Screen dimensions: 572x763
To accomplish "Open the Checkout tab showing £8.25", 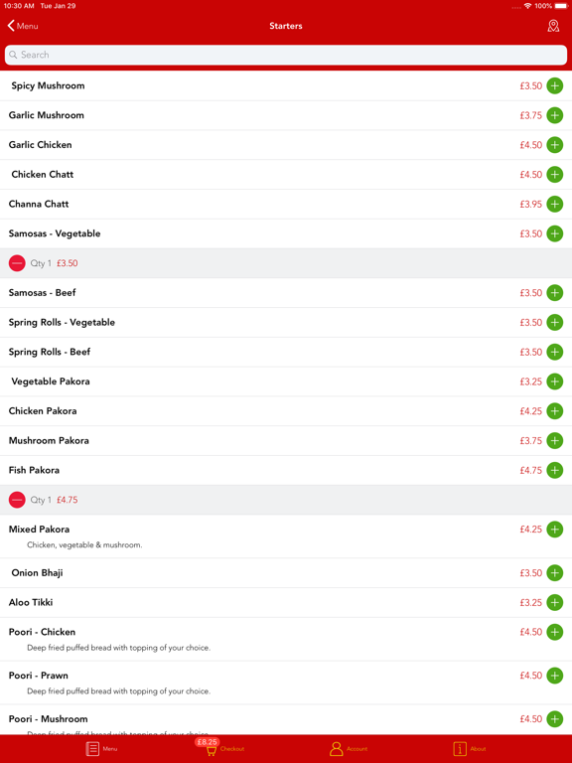I will [218, 748].
